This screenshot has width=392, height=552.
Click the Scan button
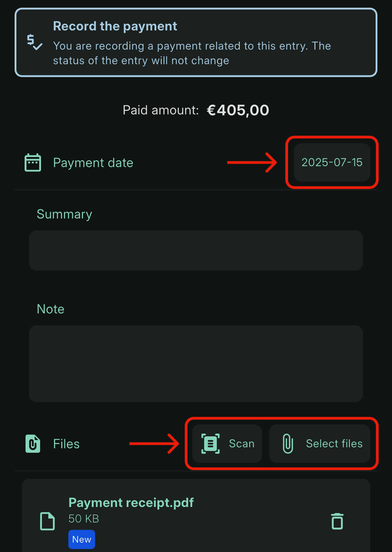[227, 444]
